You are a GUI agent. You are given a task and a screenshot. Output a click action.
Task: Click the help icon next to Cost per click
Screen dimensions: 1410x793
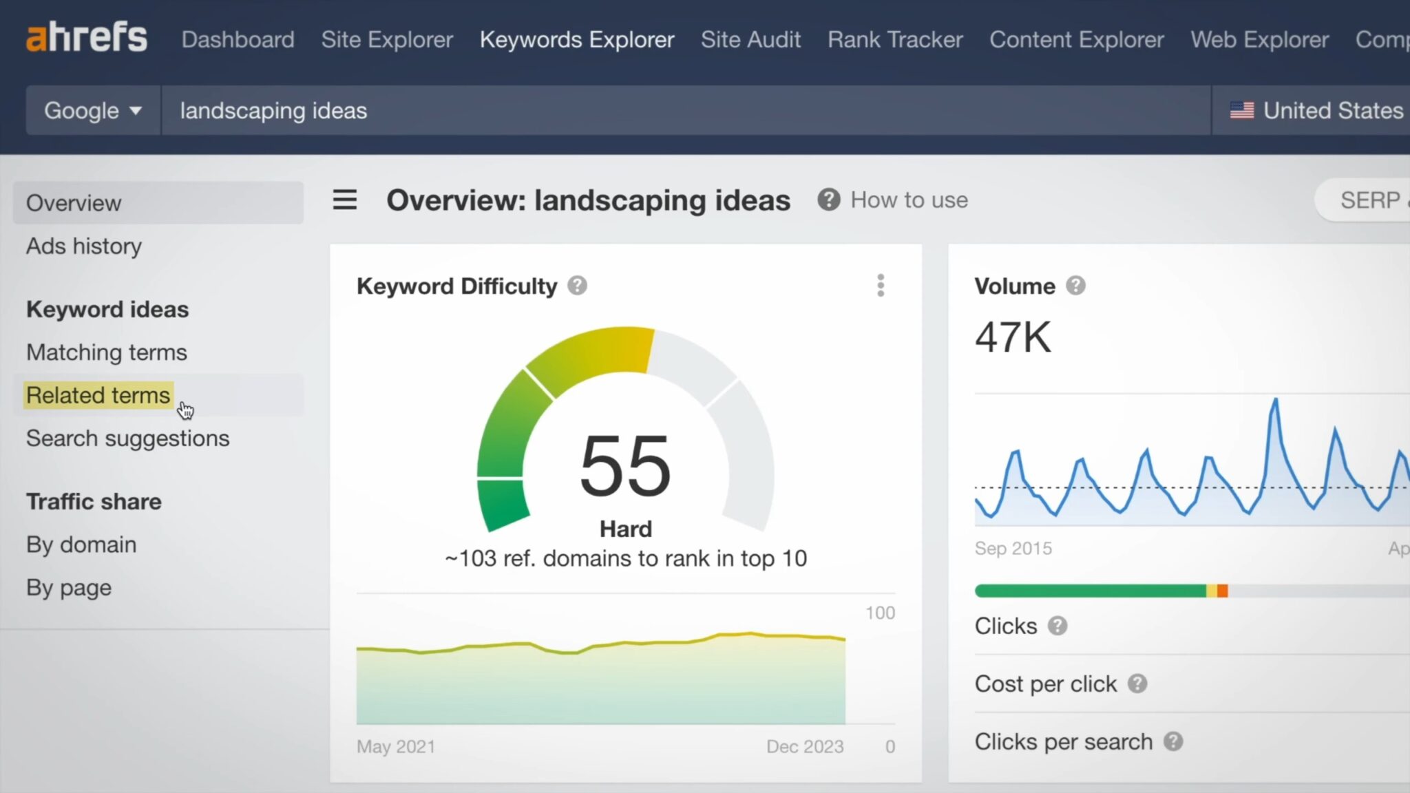click(x=1137, y=684)
